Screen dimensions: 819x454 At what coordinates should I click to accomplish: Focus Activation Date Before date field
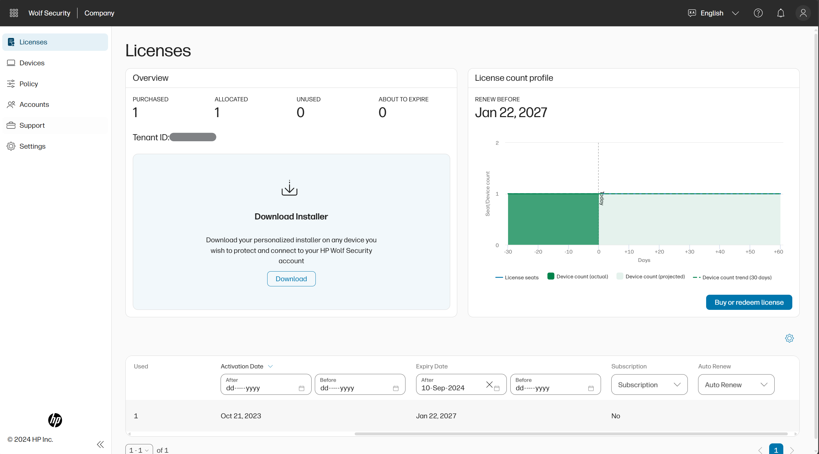tap(360, 384)
